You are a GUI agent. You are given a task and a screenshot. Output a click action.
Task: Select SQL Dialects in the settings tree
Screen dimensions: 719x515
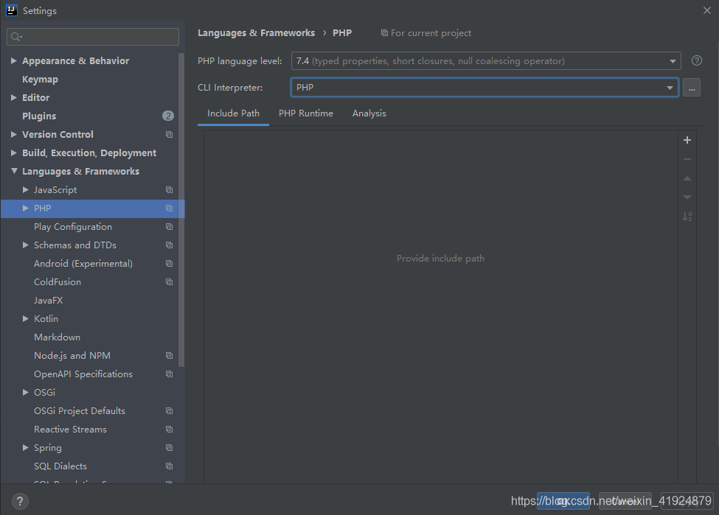(x=60, y=466)
